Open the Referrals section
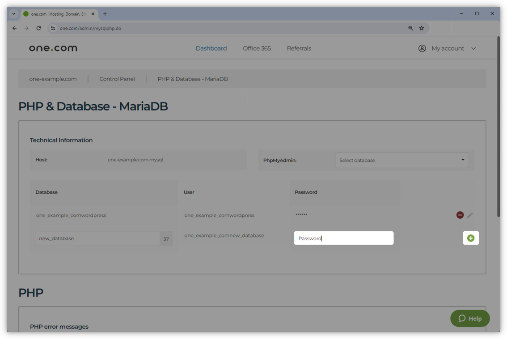507x339 pixels. coord(299,48)
